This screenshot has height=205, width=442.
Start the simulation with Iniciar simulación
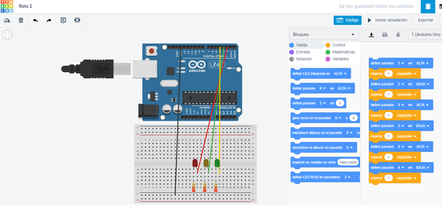[387, 20]
